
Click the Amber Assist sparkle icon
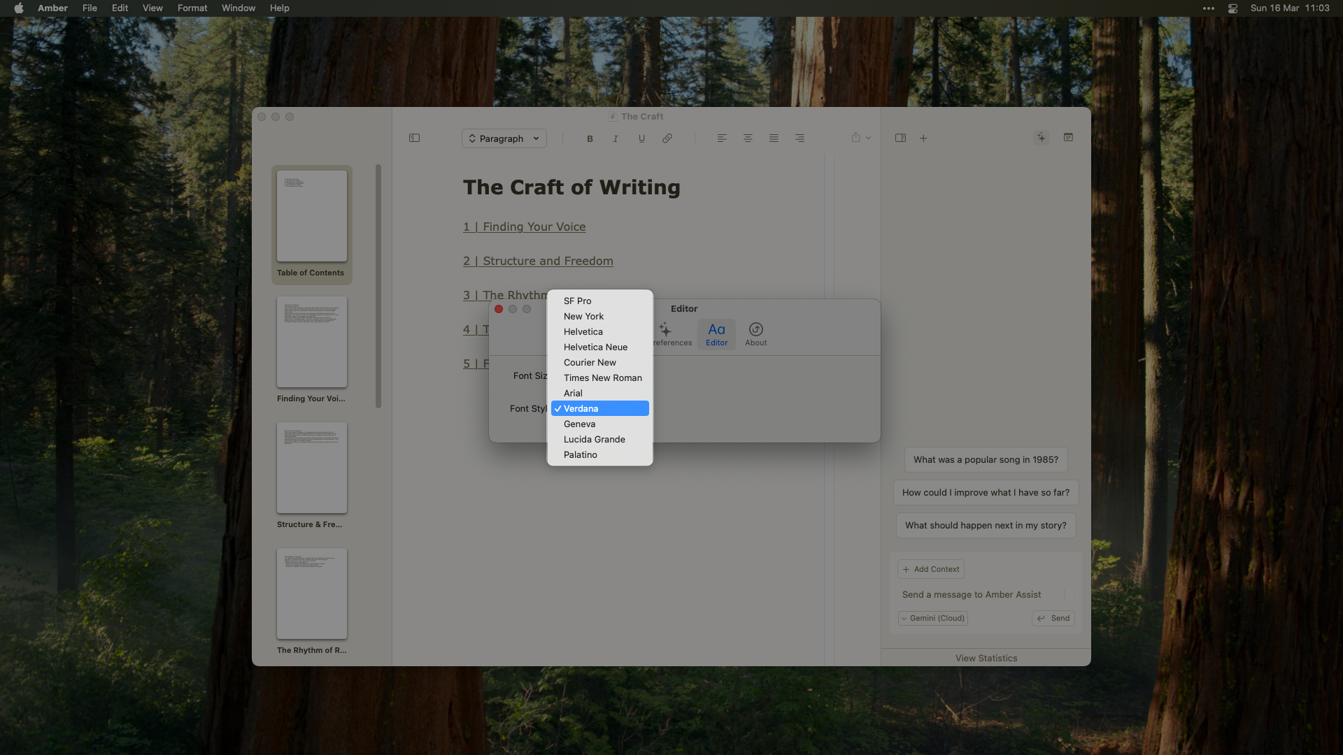pyautogui.click(x=1042, y=138)
